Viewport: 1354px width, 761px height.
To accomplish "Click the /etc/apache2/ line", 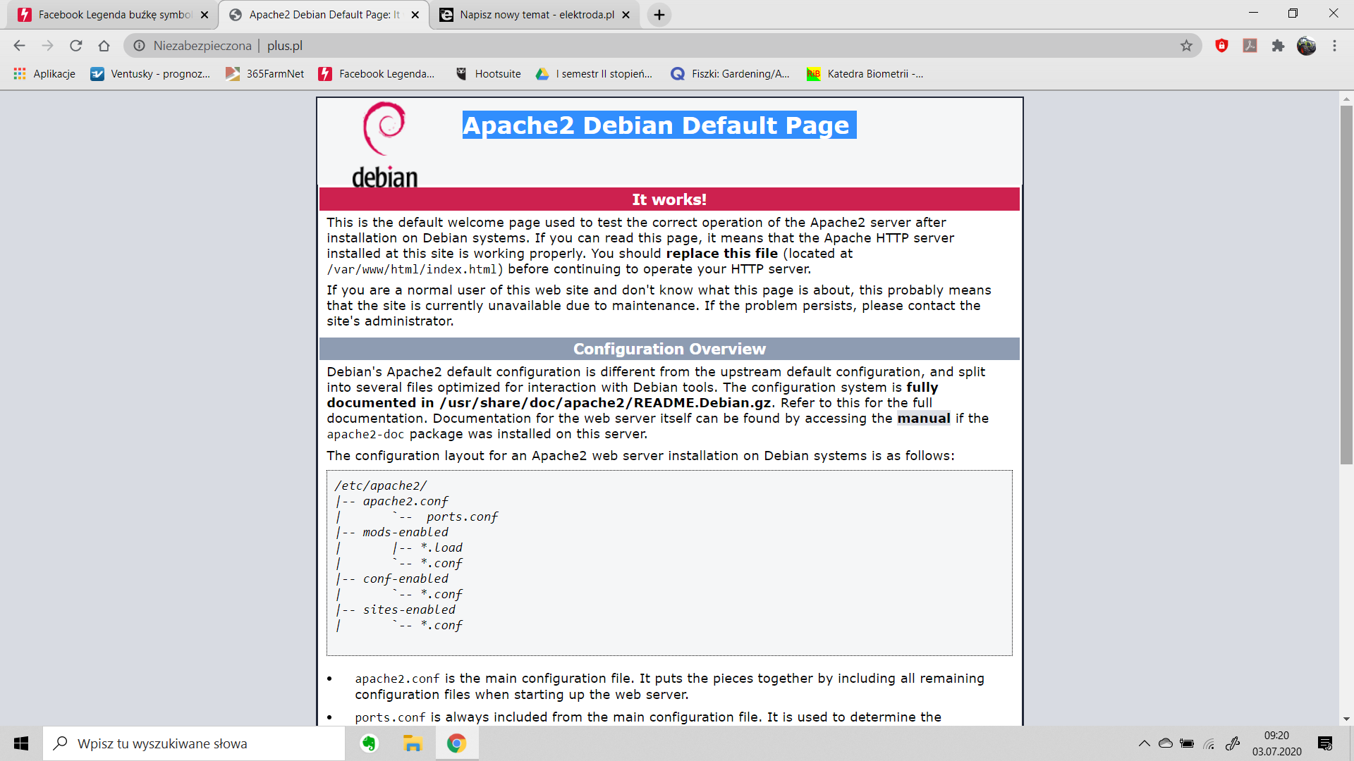I will 381,486.
